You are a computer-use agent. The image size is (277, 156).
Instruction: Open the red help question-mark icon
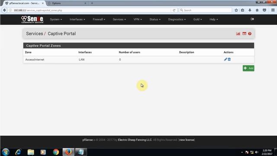point(250,34)
